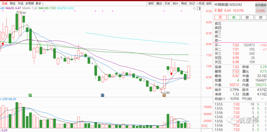267x132 pixels.
Task: Click the MA250: 8.02 indicator label
Action: pyautogui.click(x=65, y=8)
